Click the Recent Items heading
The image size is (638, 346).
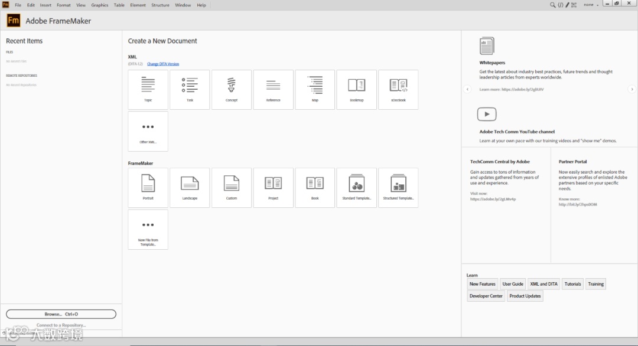tap(24, 41)
